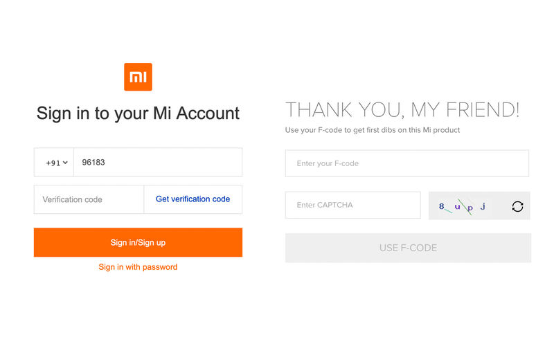The width and height of the screenshot is (554, 346).
Task: Focus the Enter CAPTCHA field
Action: tap(353, 205)
